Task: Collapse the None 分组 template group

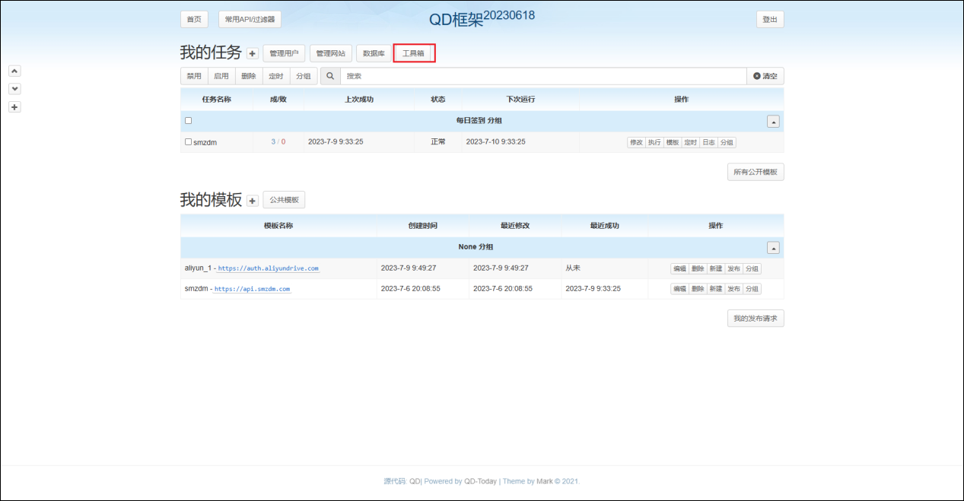Action: tap(773, 248)
